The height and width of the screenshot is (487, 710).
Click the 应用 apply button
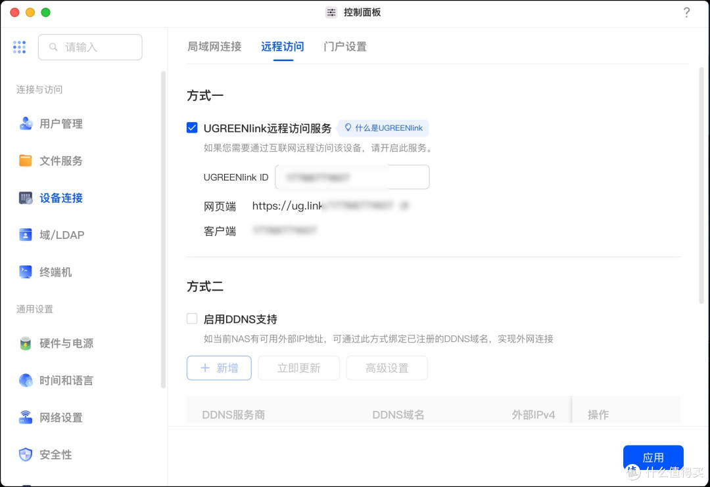pos(653,457)
